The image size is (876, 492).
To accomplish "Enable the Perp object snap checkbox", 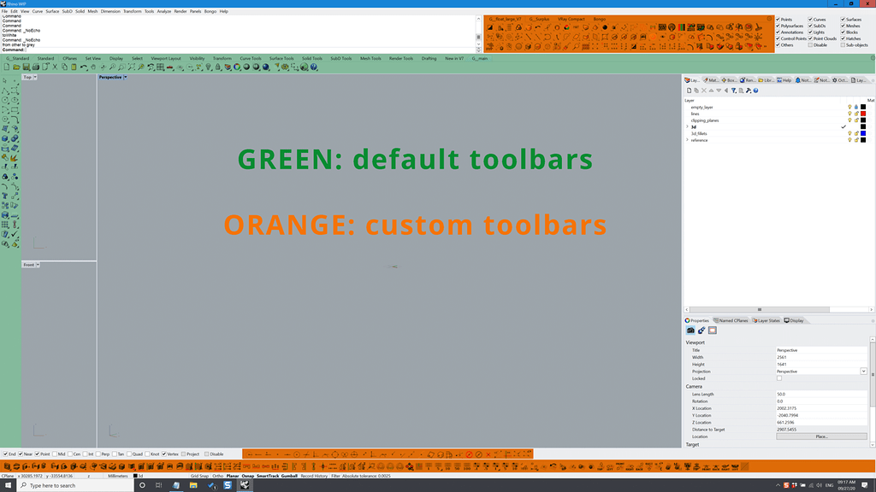I will coord(98,454).
